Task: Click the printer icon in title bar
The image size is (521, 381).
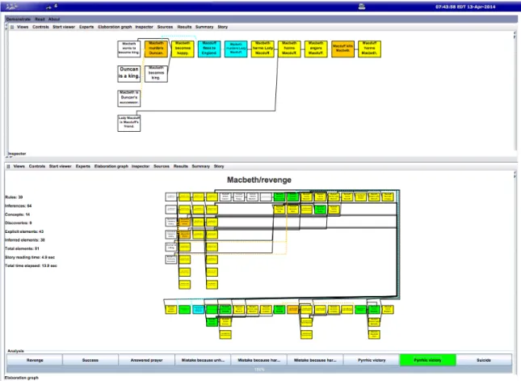Action: coord(362,6)
